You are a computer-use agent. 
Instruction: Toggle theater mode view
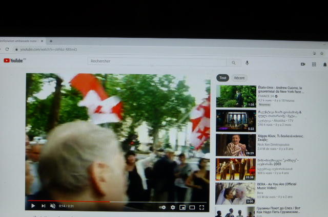pyautogui.click(x=192, y=207)
